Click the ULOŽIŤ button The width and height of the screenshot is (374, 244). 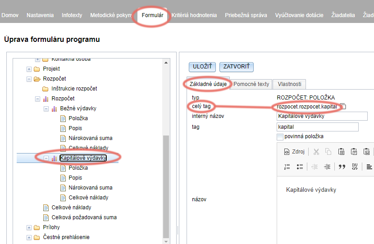[x=202, y=67]
